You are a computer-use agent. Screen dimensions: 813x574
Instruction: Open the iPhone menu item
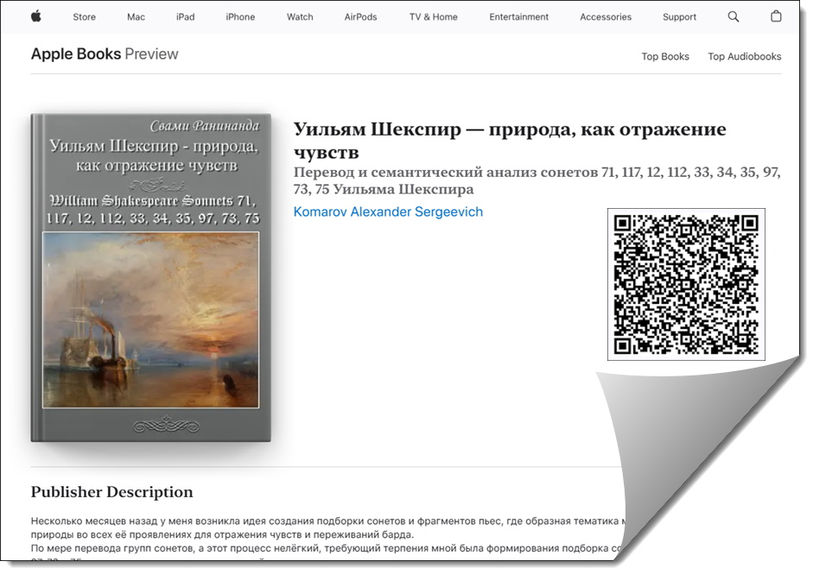pyautogui.click(x=240, y=17)
